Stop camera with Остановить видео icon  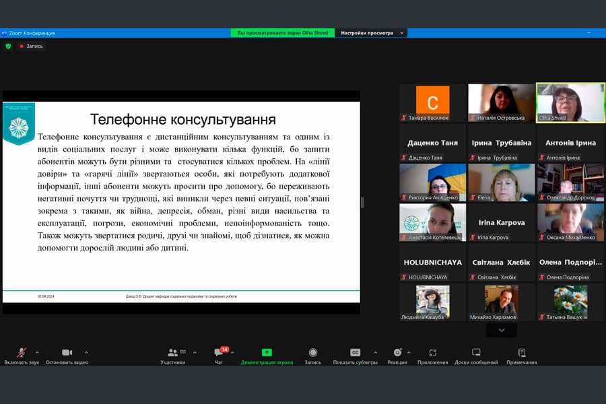(67, 353)
